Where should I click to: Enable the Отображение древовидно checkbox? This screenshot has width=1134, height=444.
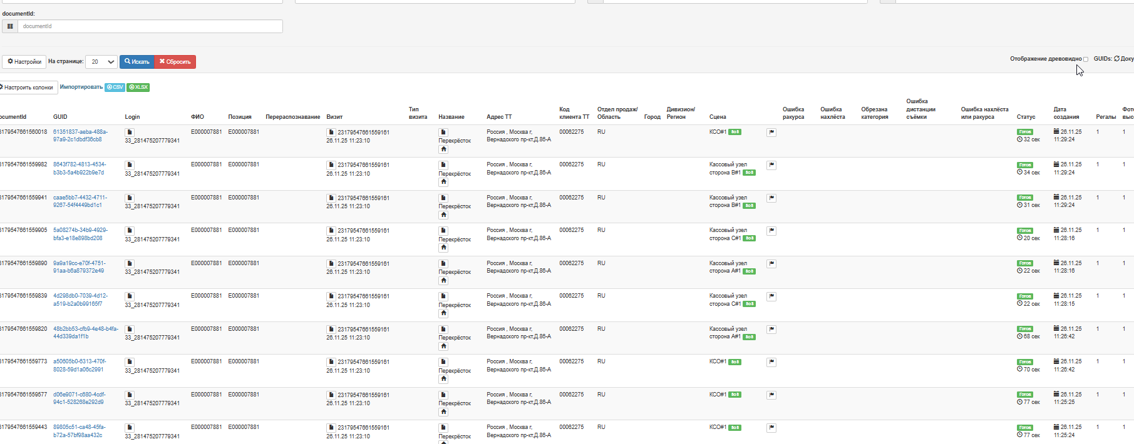pos(1086,59)
